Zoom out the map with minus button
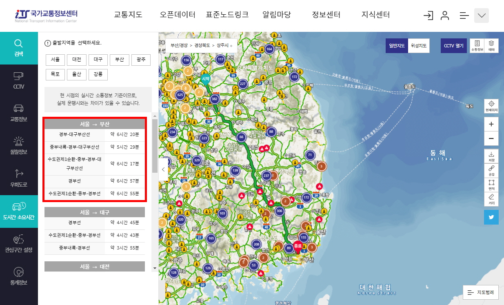 491,139
